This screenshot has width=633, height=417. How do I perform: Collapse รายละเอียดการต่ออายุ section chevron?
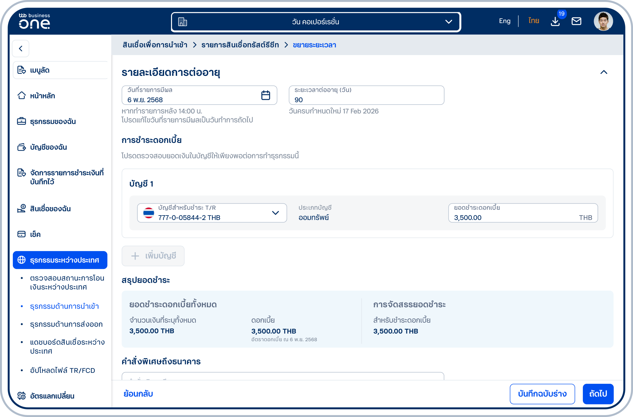tap(604, 72)
